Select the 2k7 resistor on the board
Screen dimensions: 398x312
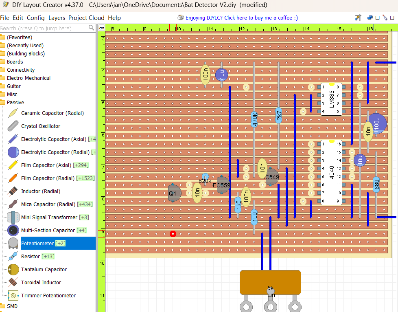(x=278, y=115)
